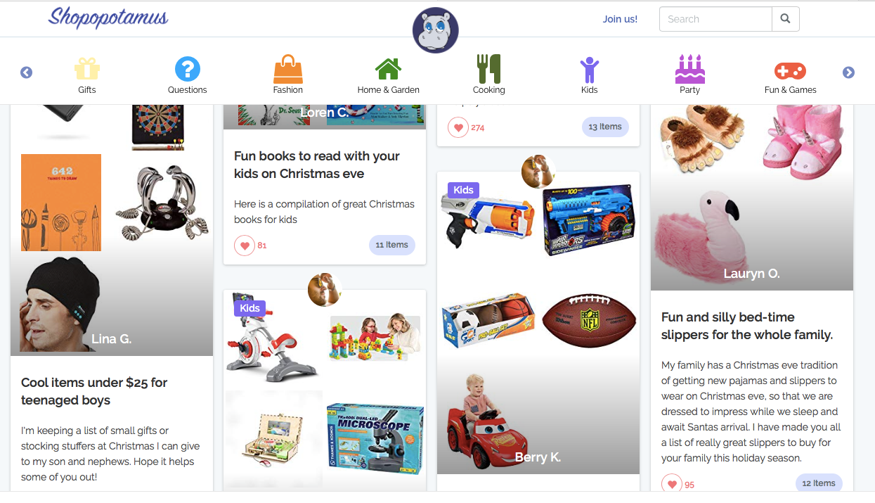The image size is (875, 503).
Task: Open the Questions category icon
Action: [188, 69]
